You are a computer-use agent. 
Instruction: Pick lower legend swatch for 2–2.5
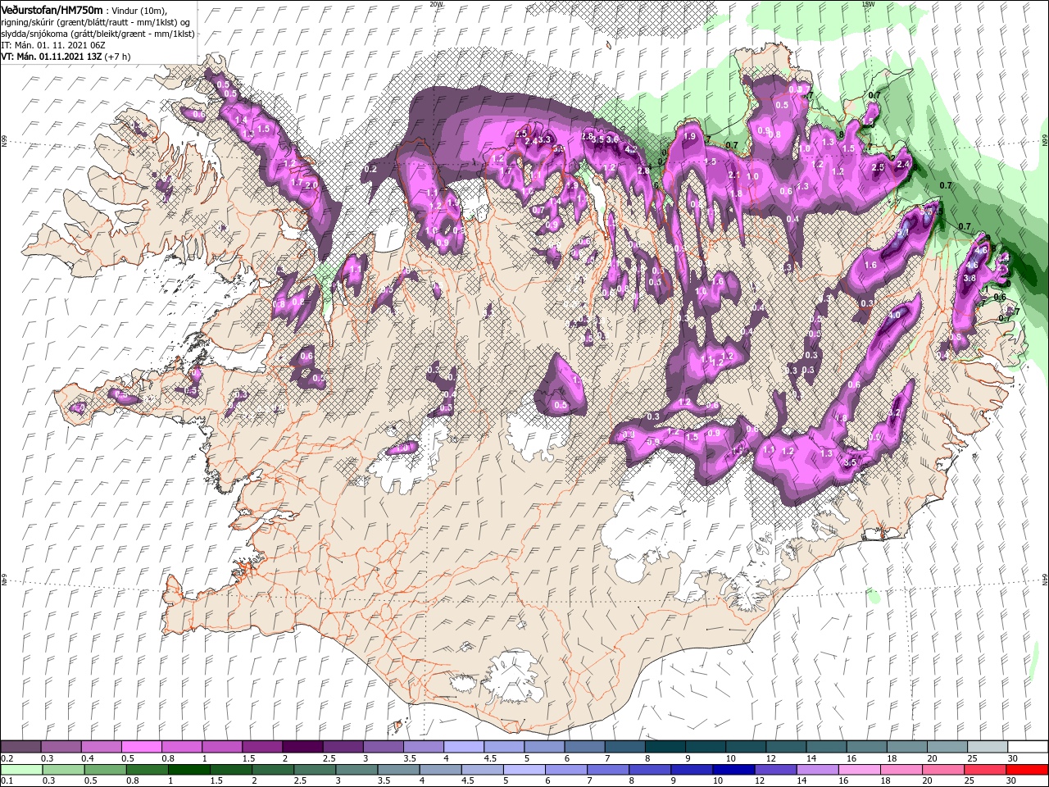273,770
